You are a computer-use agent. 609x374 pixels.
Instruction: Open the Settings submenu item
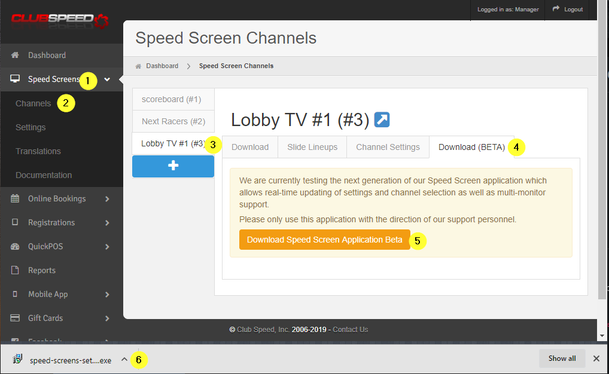(x=31, y=127)
